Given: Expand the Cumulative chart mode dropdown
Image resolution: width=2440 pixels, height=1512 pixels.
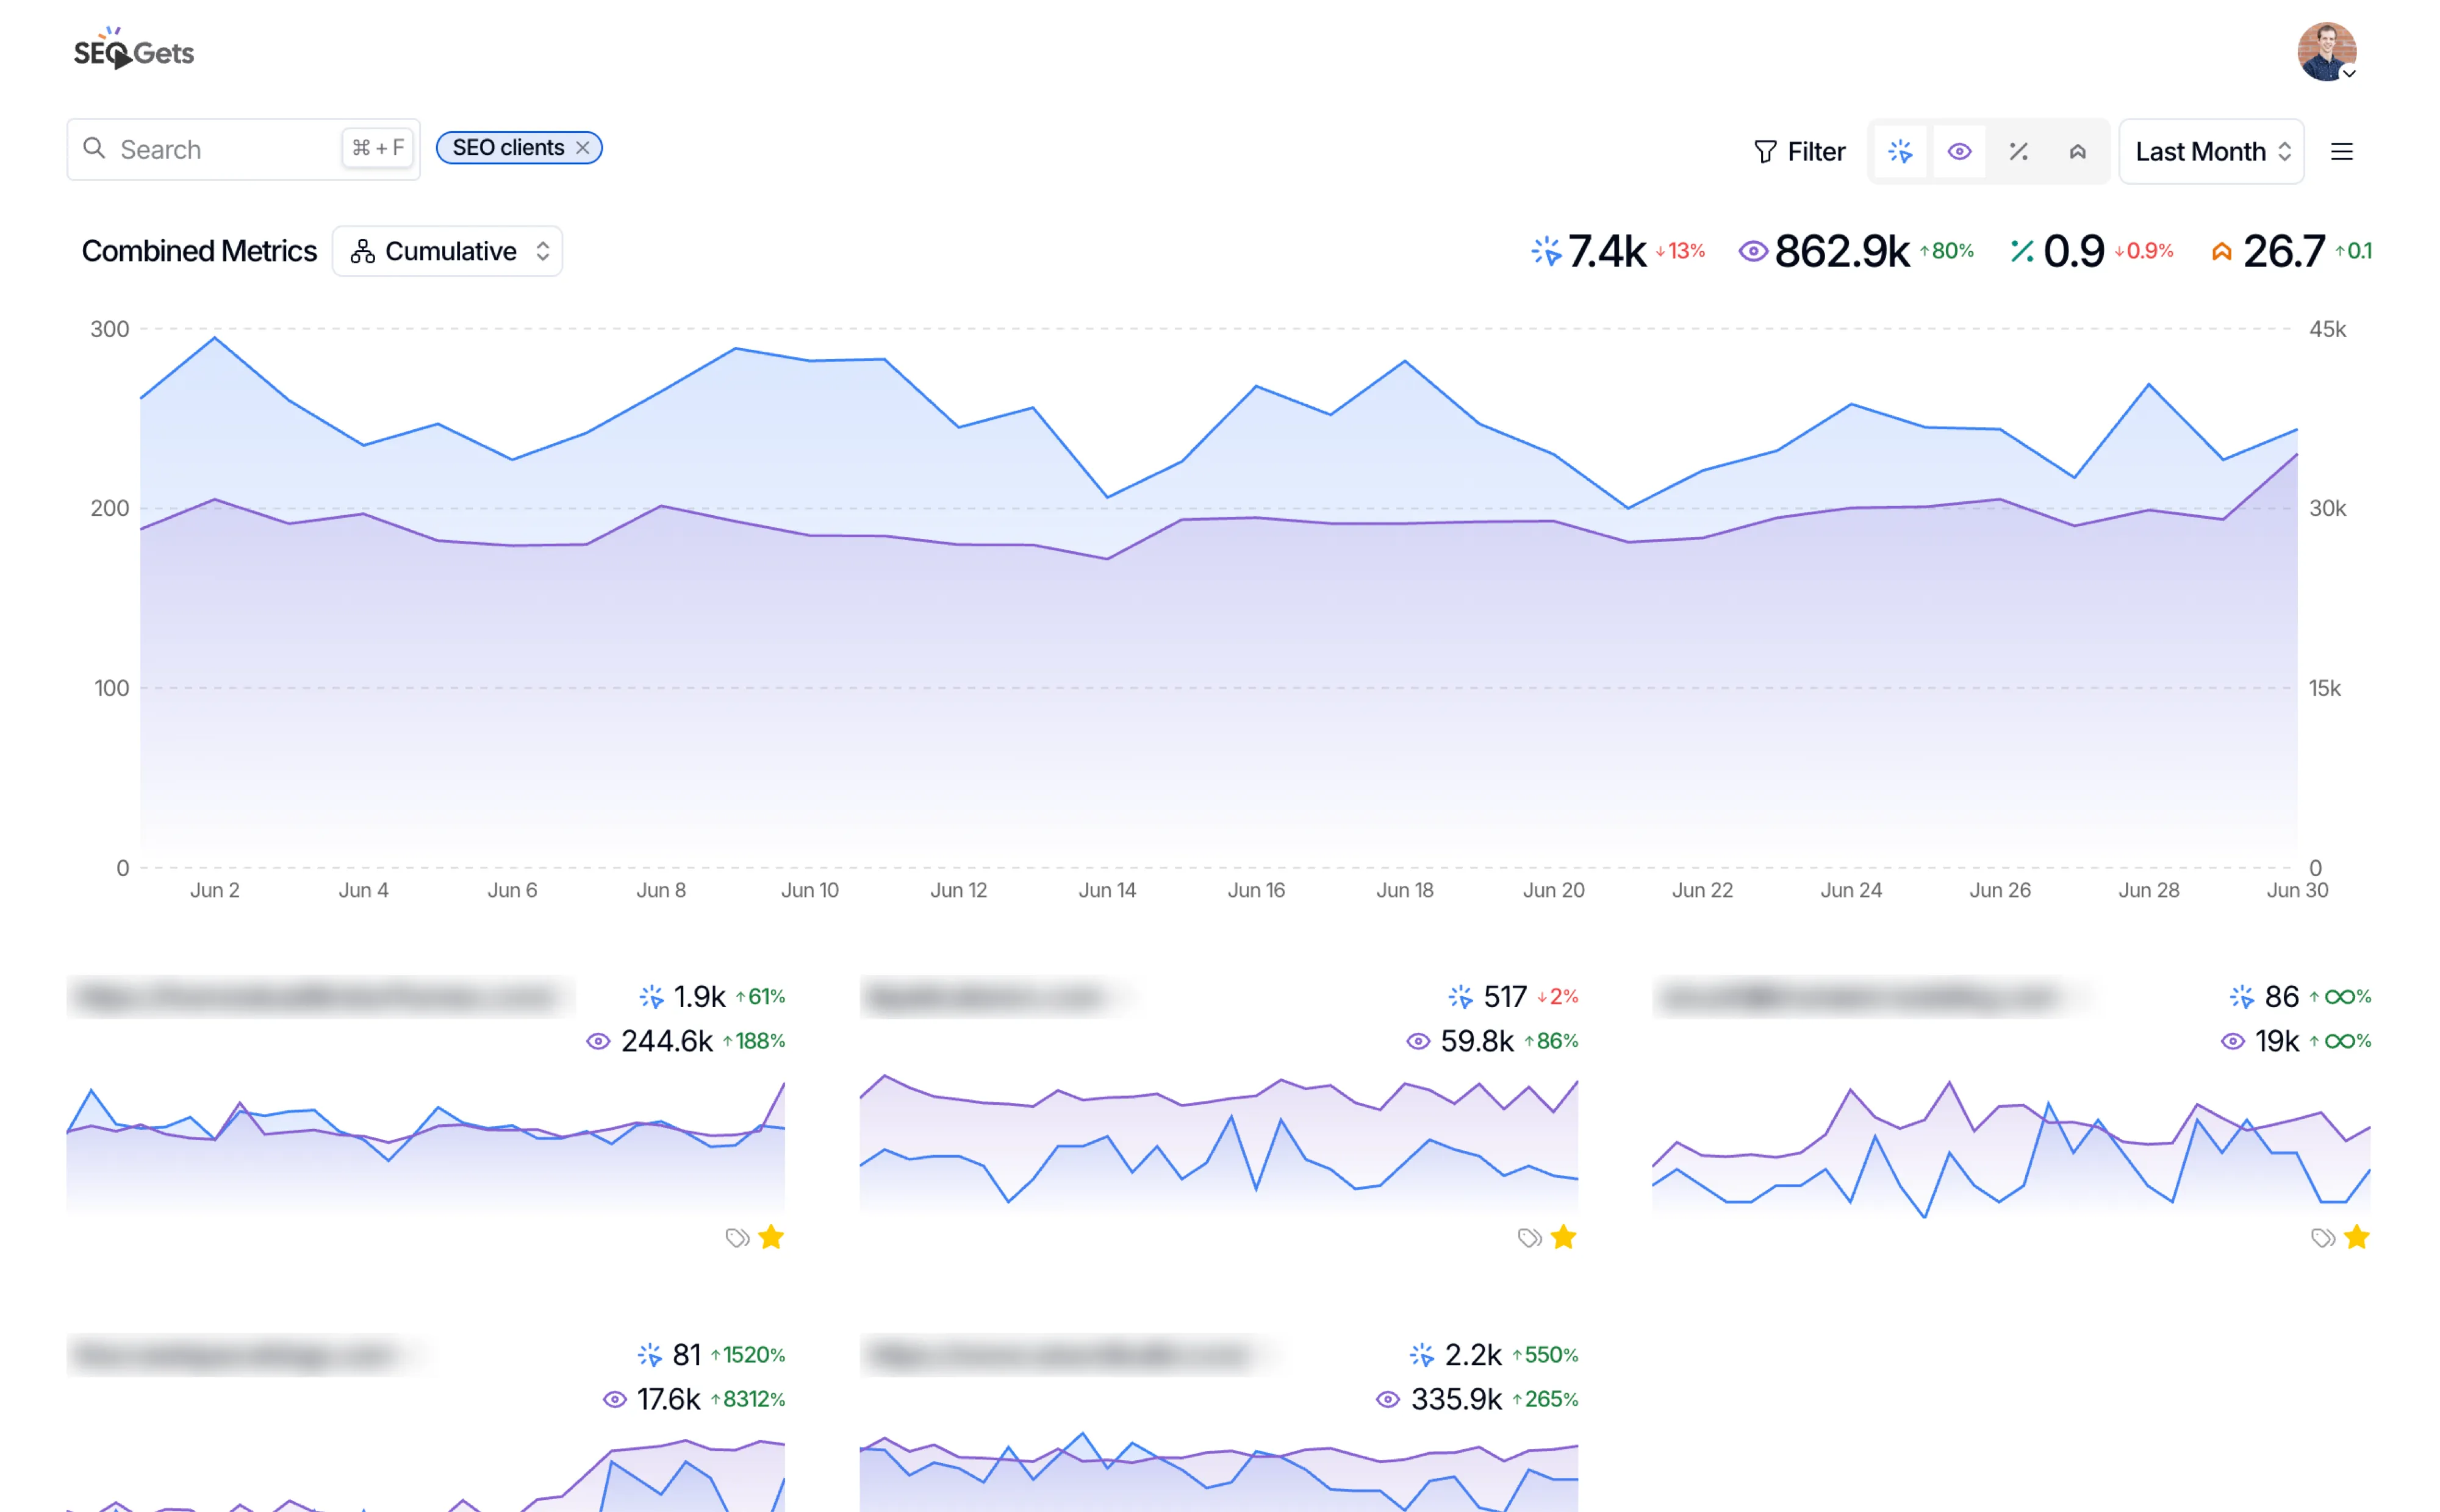Looking at the screenshot, I should pos(447,251).
